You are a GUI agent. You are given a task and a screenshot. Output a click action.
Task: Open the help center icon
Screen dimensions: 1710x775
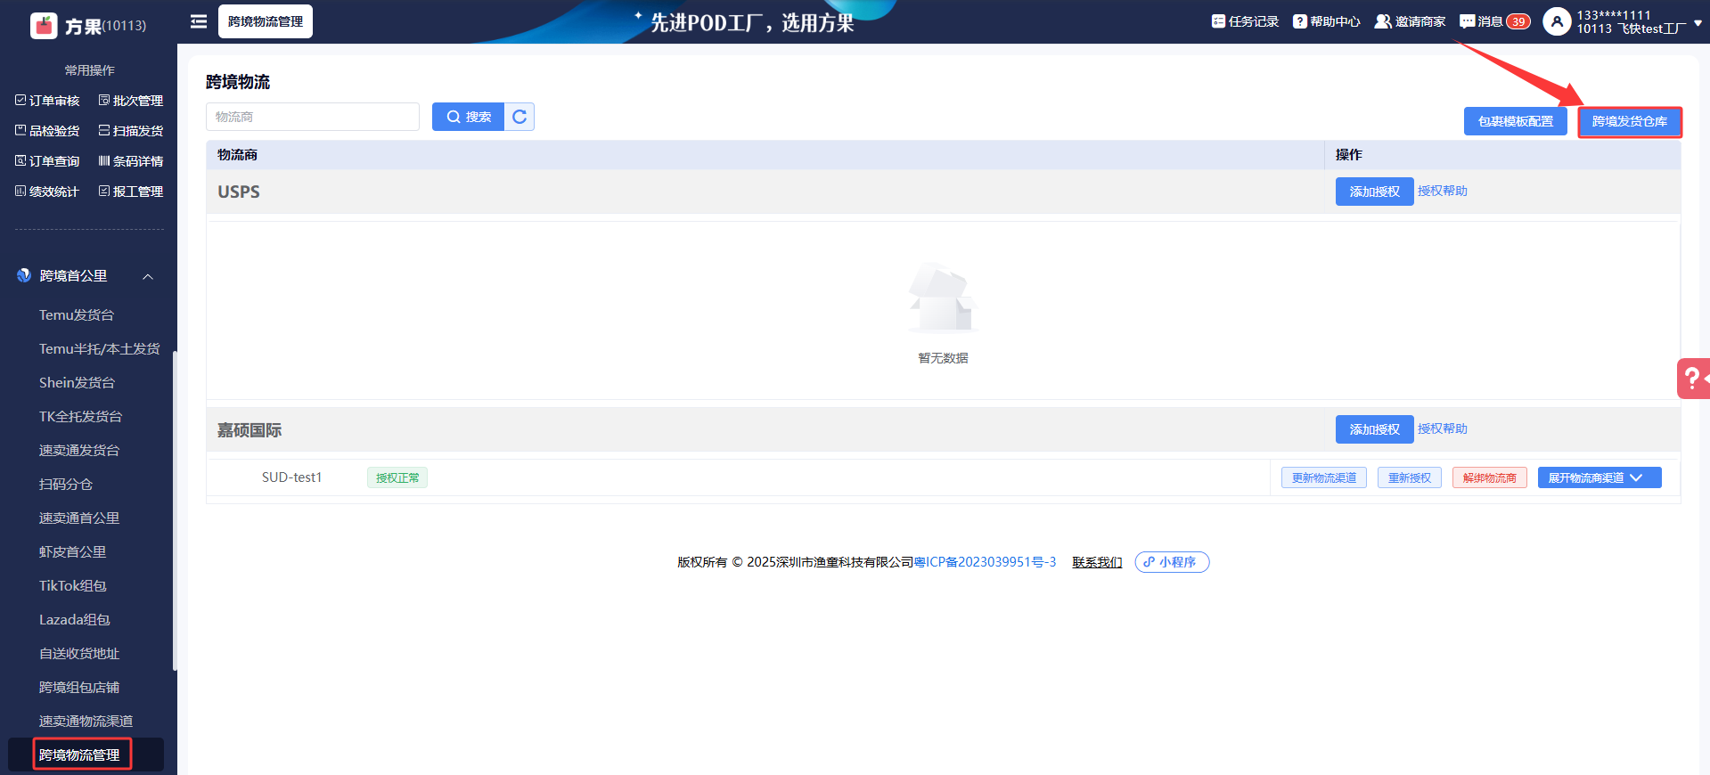pyautogui.click(x=1300, y=21)
